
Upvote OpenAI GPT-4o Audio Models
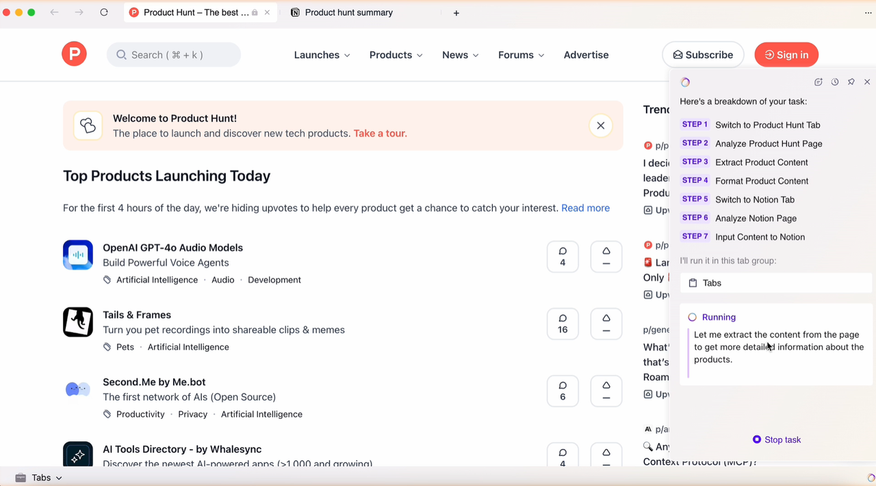coord(606,257)
